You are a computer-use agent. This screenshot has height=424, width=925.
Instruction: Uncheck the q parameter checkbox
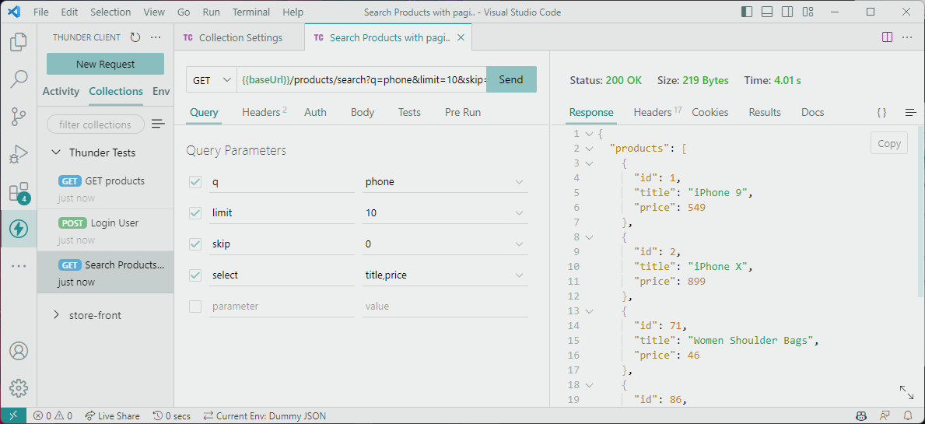click(195, 182)
